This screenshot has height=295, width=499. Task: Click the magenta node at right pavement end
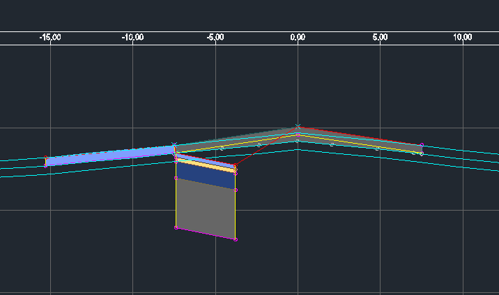(422, 145)
